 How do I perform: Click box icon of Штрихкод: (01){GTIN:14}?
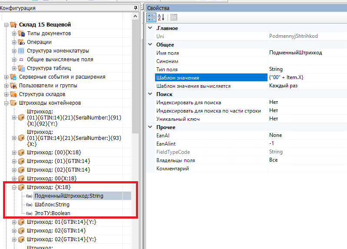[21, 161]
